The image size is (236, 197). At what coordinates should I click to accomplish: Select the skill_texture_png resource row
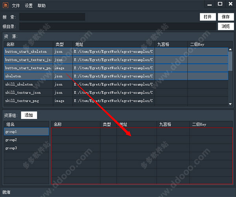point(116,101)
